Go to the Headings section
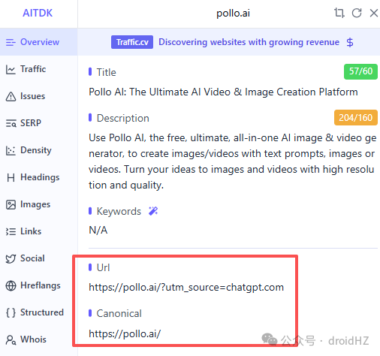Image resolution: width=380 pixels, height=356 pixels. click(32, 177)
